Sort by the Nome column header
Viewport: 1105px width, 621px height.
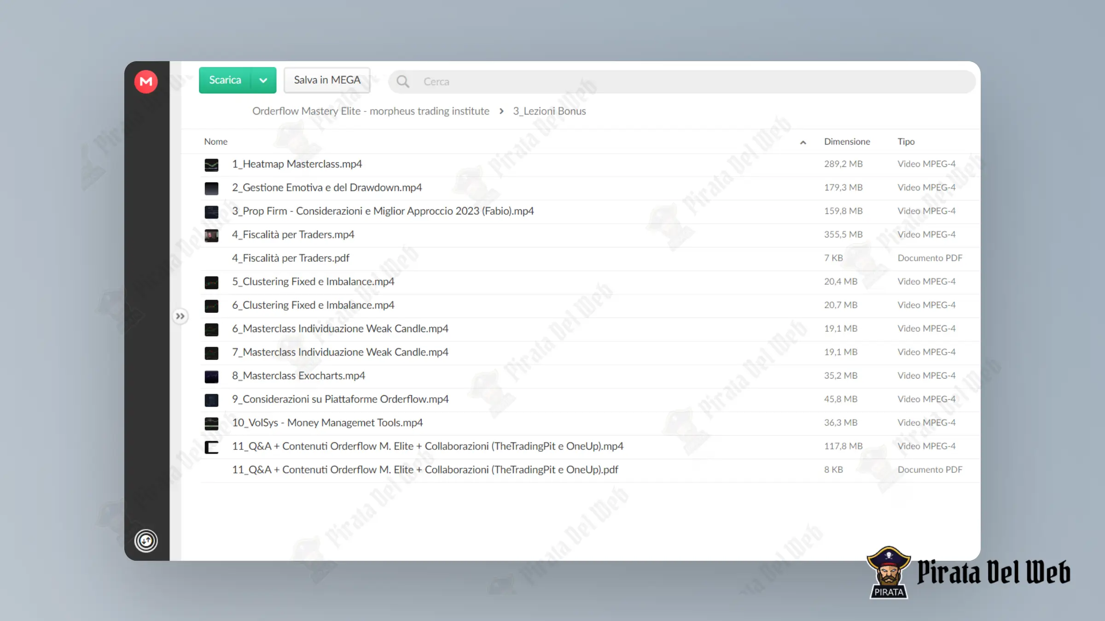pyautogui.click(x=215, y=142)
